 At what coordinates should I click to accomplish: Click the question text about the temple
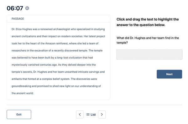(148, 40)
